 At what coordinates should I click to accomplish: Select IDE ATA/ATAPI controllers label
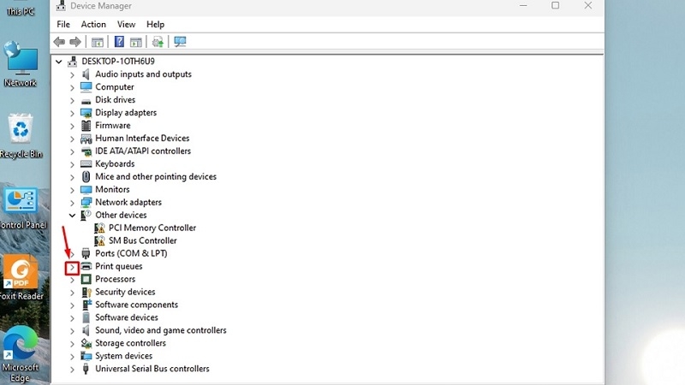143,151
